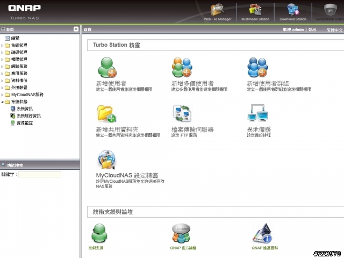Open 系統服務資訊 under 系統狀態
Viewport: 344px width, 258px height.
[28, 116]
